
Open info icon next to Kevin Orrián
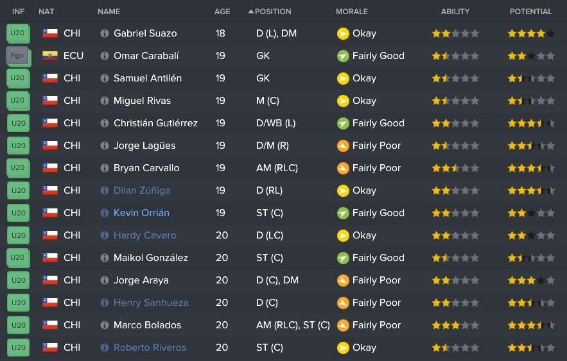[105, 213]
